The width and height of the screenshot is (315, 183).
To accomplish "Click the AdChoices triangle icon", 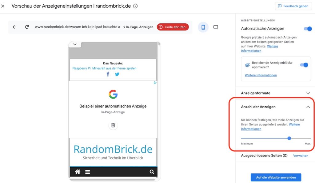I will (x=155, y=83).
